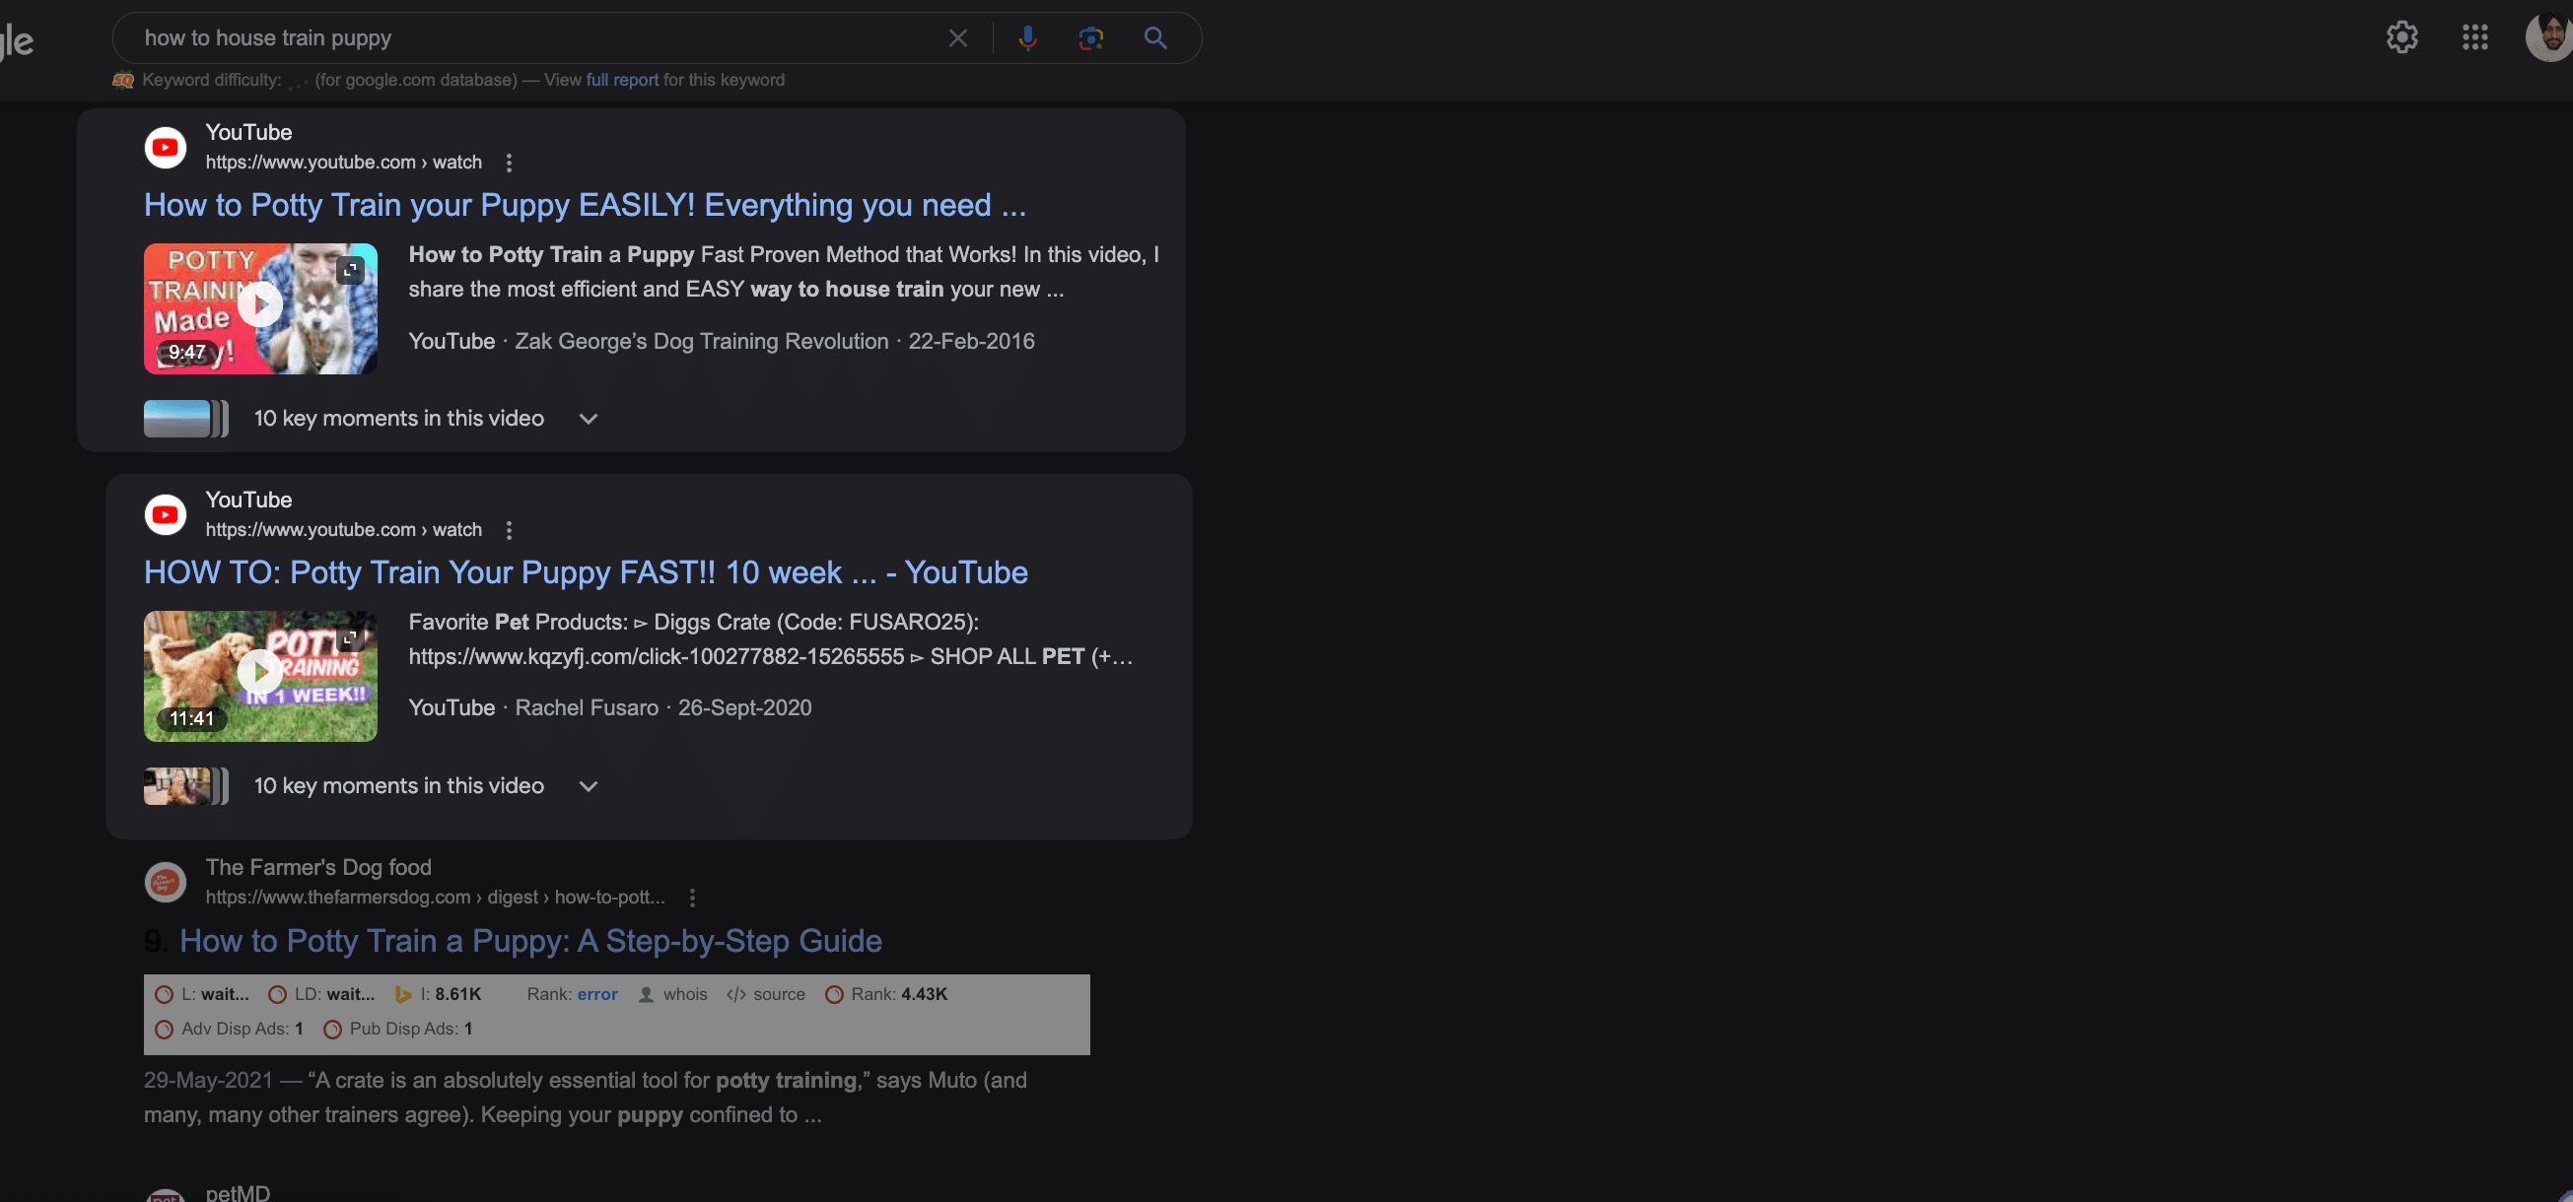Click the Google account profile icon
2573x1202 pixels.
pyautogui.click(x=2543, y=36)
